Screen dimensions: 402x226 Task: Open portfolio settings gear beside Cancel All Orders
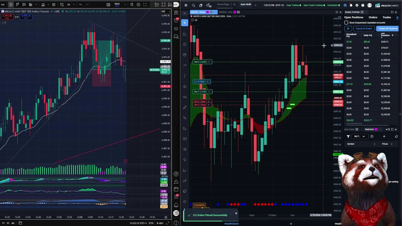[348, 29]
